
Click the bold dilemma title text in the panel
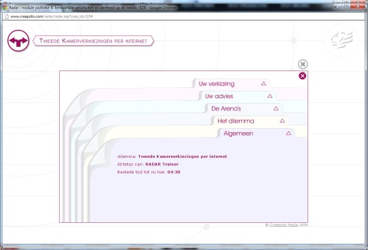point(183,157)
